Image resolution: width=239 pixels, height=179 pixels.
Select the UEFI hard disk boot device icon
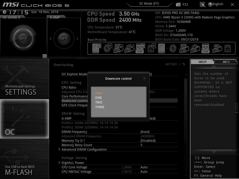[97, 48]
